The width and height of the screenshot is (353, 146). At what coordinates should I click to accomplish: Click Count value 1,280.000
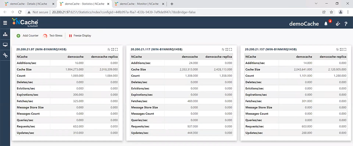click(340, 76)
